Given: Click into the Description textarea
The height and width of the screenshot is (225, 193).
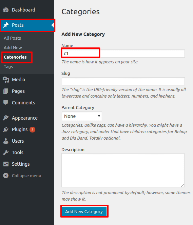Looking at the screenshot, I should click(x=123, y=170).
